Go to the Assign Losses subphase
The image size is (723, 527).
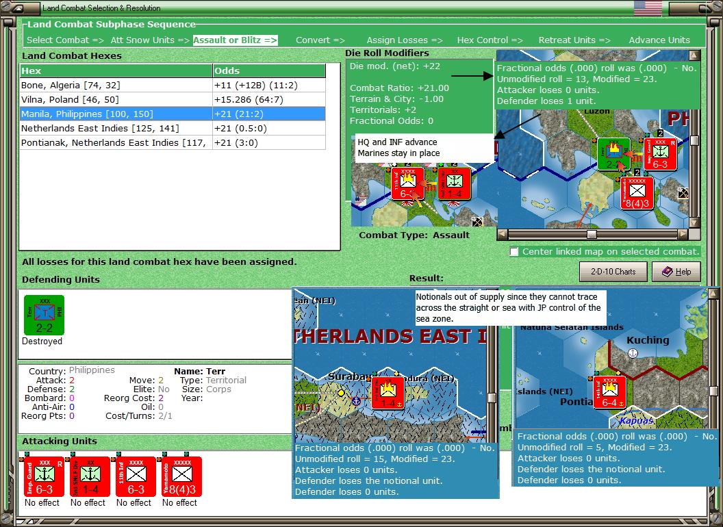404,40
